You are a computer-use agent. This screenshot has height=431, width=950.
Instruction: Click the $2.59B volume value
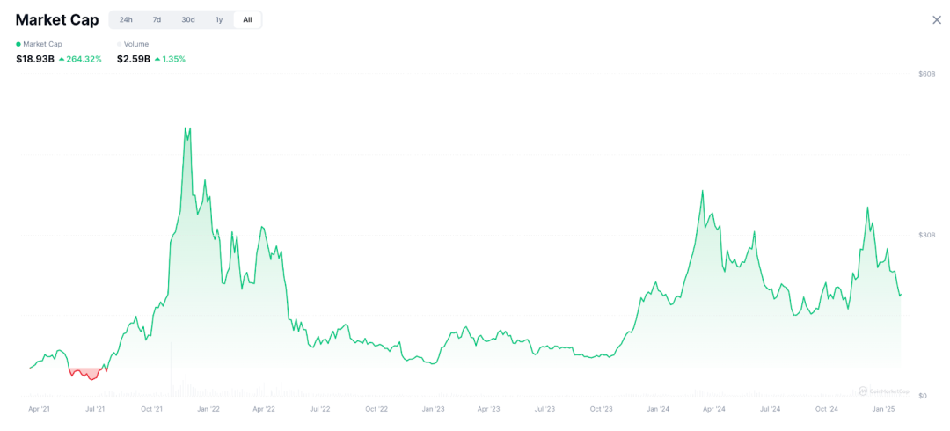point(133,59)
